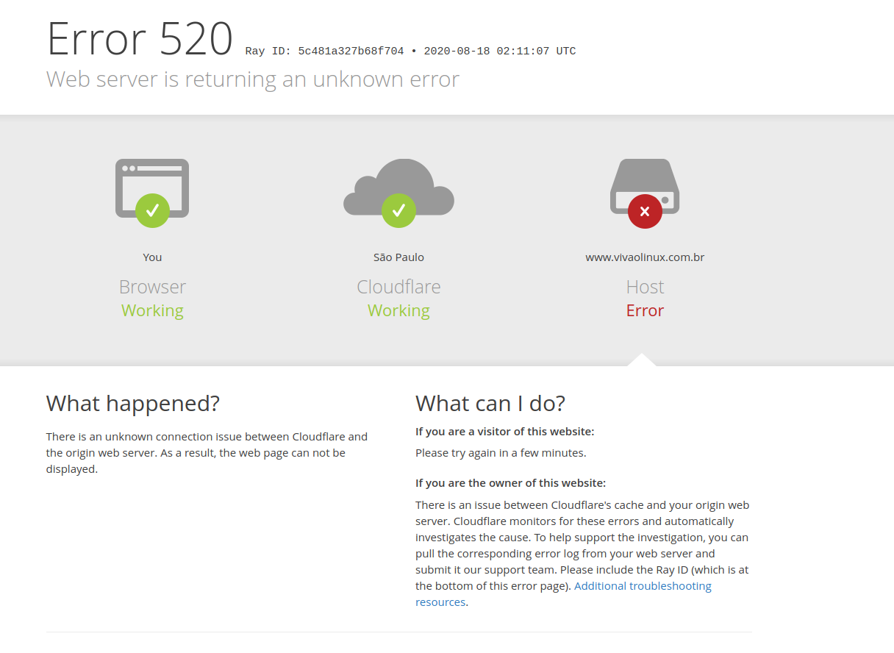Click the 'You' label under browser icon
This screenshot has height=653, width=894.
[152, 257]
